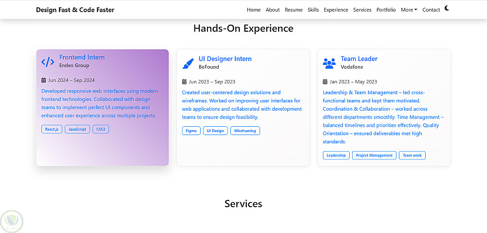
Task: Click the code brackets icon on Frontend Intern card
Action: point(48,62)
